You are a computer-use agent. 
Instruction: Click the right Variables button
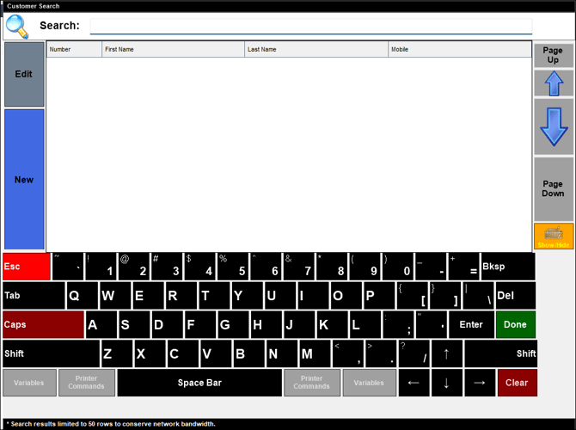pos(369,383)
